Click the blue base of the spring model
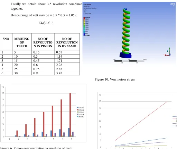The height and width of the screenshot is (149, 177). 125,55
